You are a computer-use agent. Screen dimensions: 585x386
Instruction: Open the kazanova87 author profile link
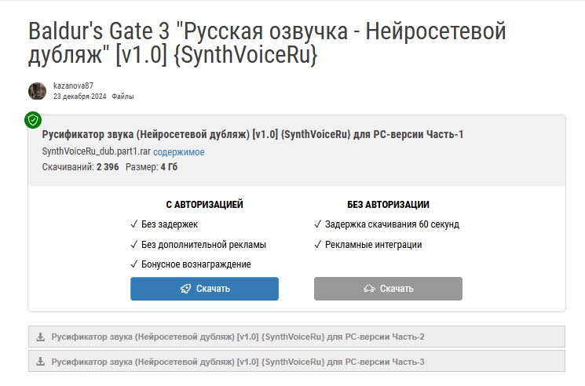tap(73, 86)
